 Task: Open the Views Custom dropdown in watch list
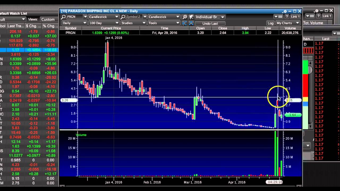49,19
